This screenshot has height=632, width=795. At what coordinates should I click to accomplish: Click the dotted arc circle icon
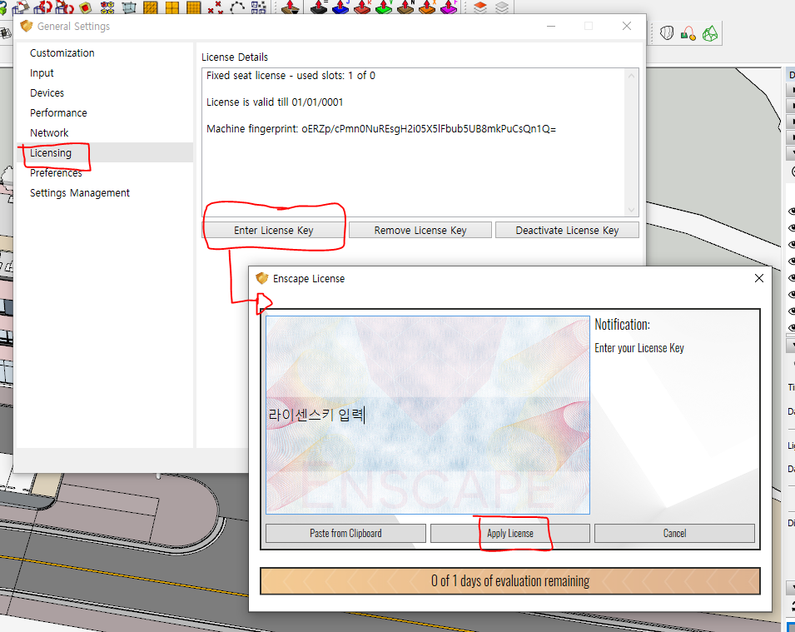[237, 7]
